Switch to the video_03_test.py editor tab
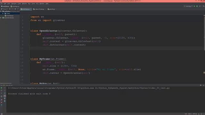This screenshot has width=205, height=115. click(x=39, y=9)
